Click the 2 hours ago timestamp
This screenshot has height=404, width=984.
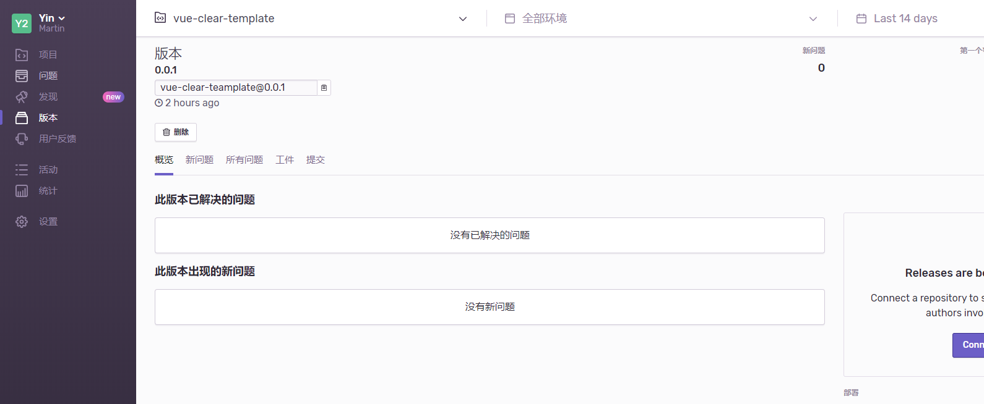(x=192, y=103)
